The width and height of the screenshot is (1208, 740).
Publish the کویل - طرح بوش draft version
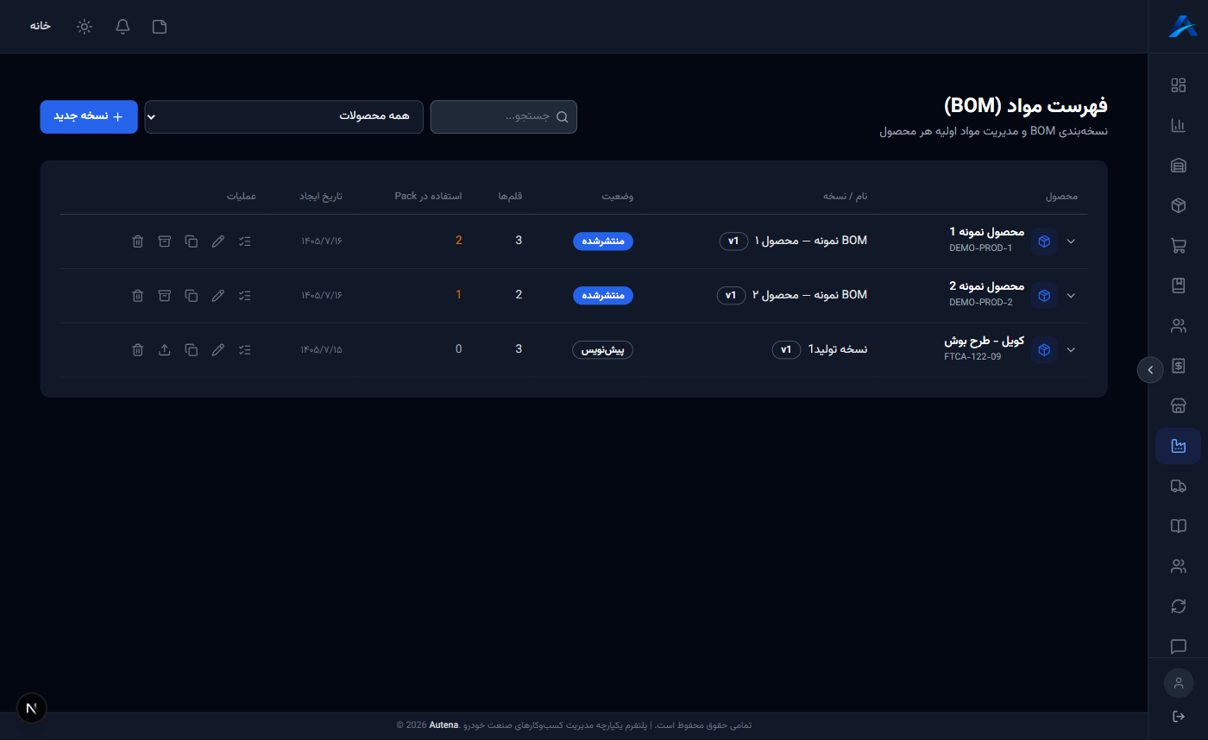pyautogui.click(x=164, y=350)
